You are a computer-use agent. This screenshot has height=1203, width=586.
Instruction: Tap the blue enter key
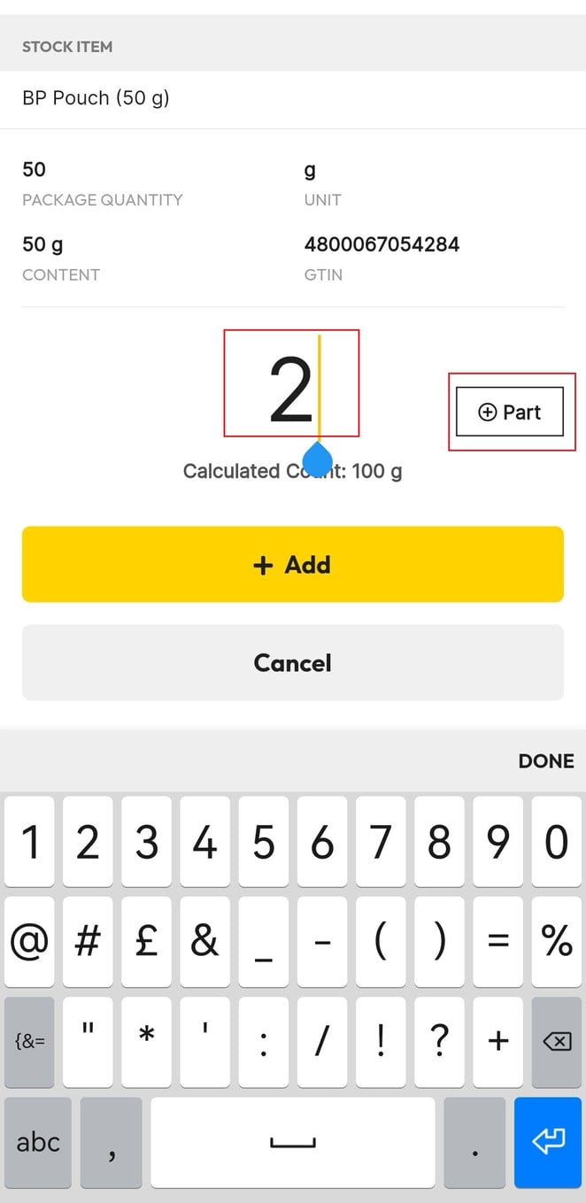(x=547, y=1142)
